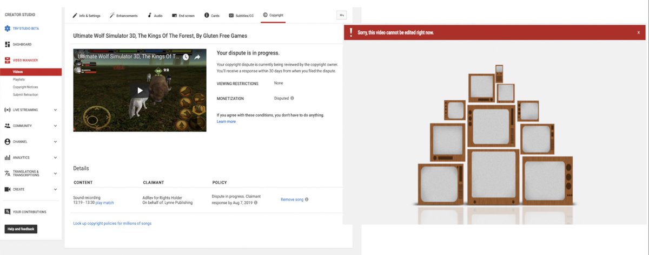Click the Translations & Transcriptions icon
Viewport: 649px width, 255px height.
pyautogui.click(x=8, y=174)
